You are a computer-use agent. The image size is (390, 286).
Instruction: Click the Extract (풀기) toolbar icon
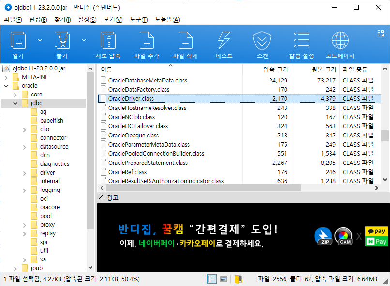[62, 41]
